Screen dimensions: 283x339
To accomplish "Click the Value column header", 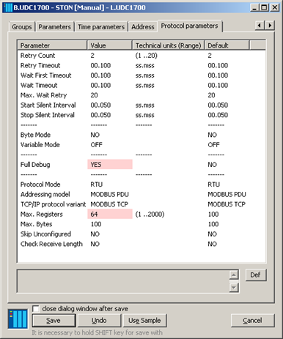I will point(110,45).
